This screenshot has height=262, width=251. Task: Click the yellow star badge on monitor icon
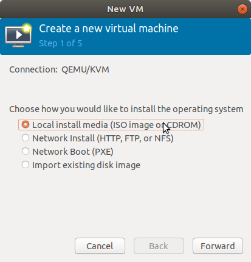(27, 28)
